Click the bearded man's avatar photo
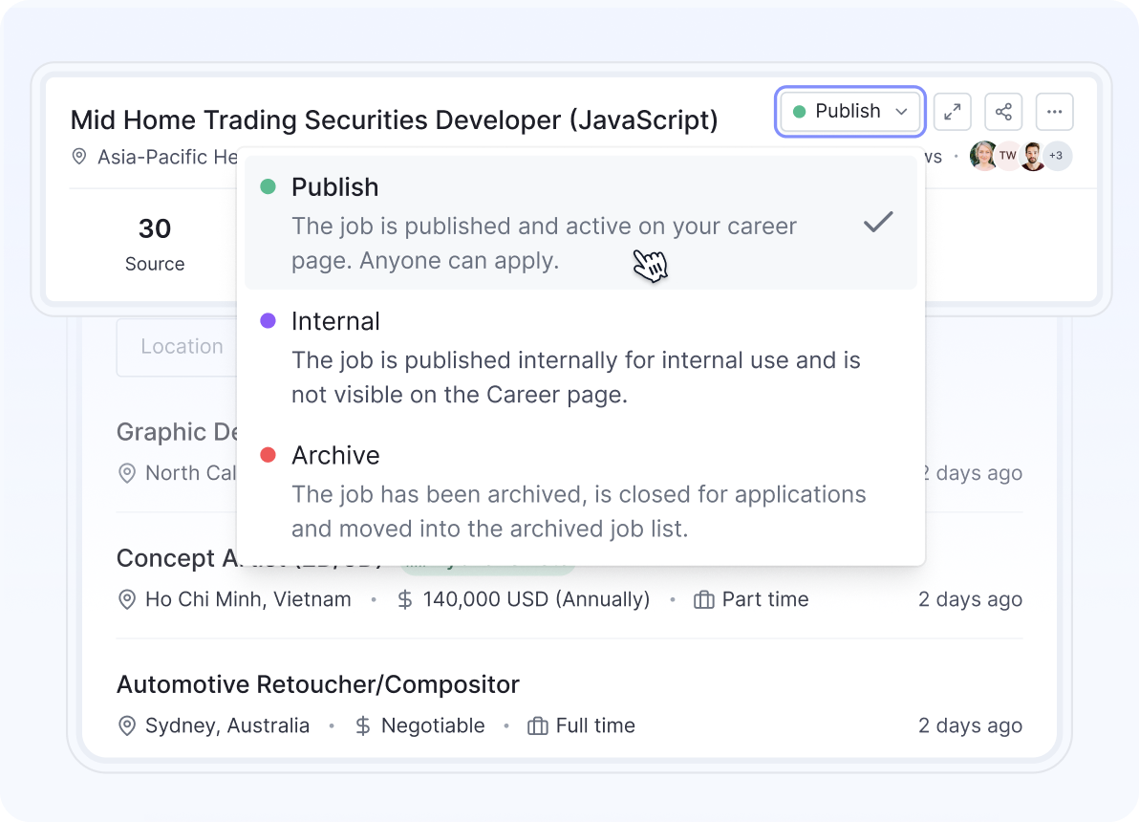The image size is (1139, 822). pos(1032,156)
